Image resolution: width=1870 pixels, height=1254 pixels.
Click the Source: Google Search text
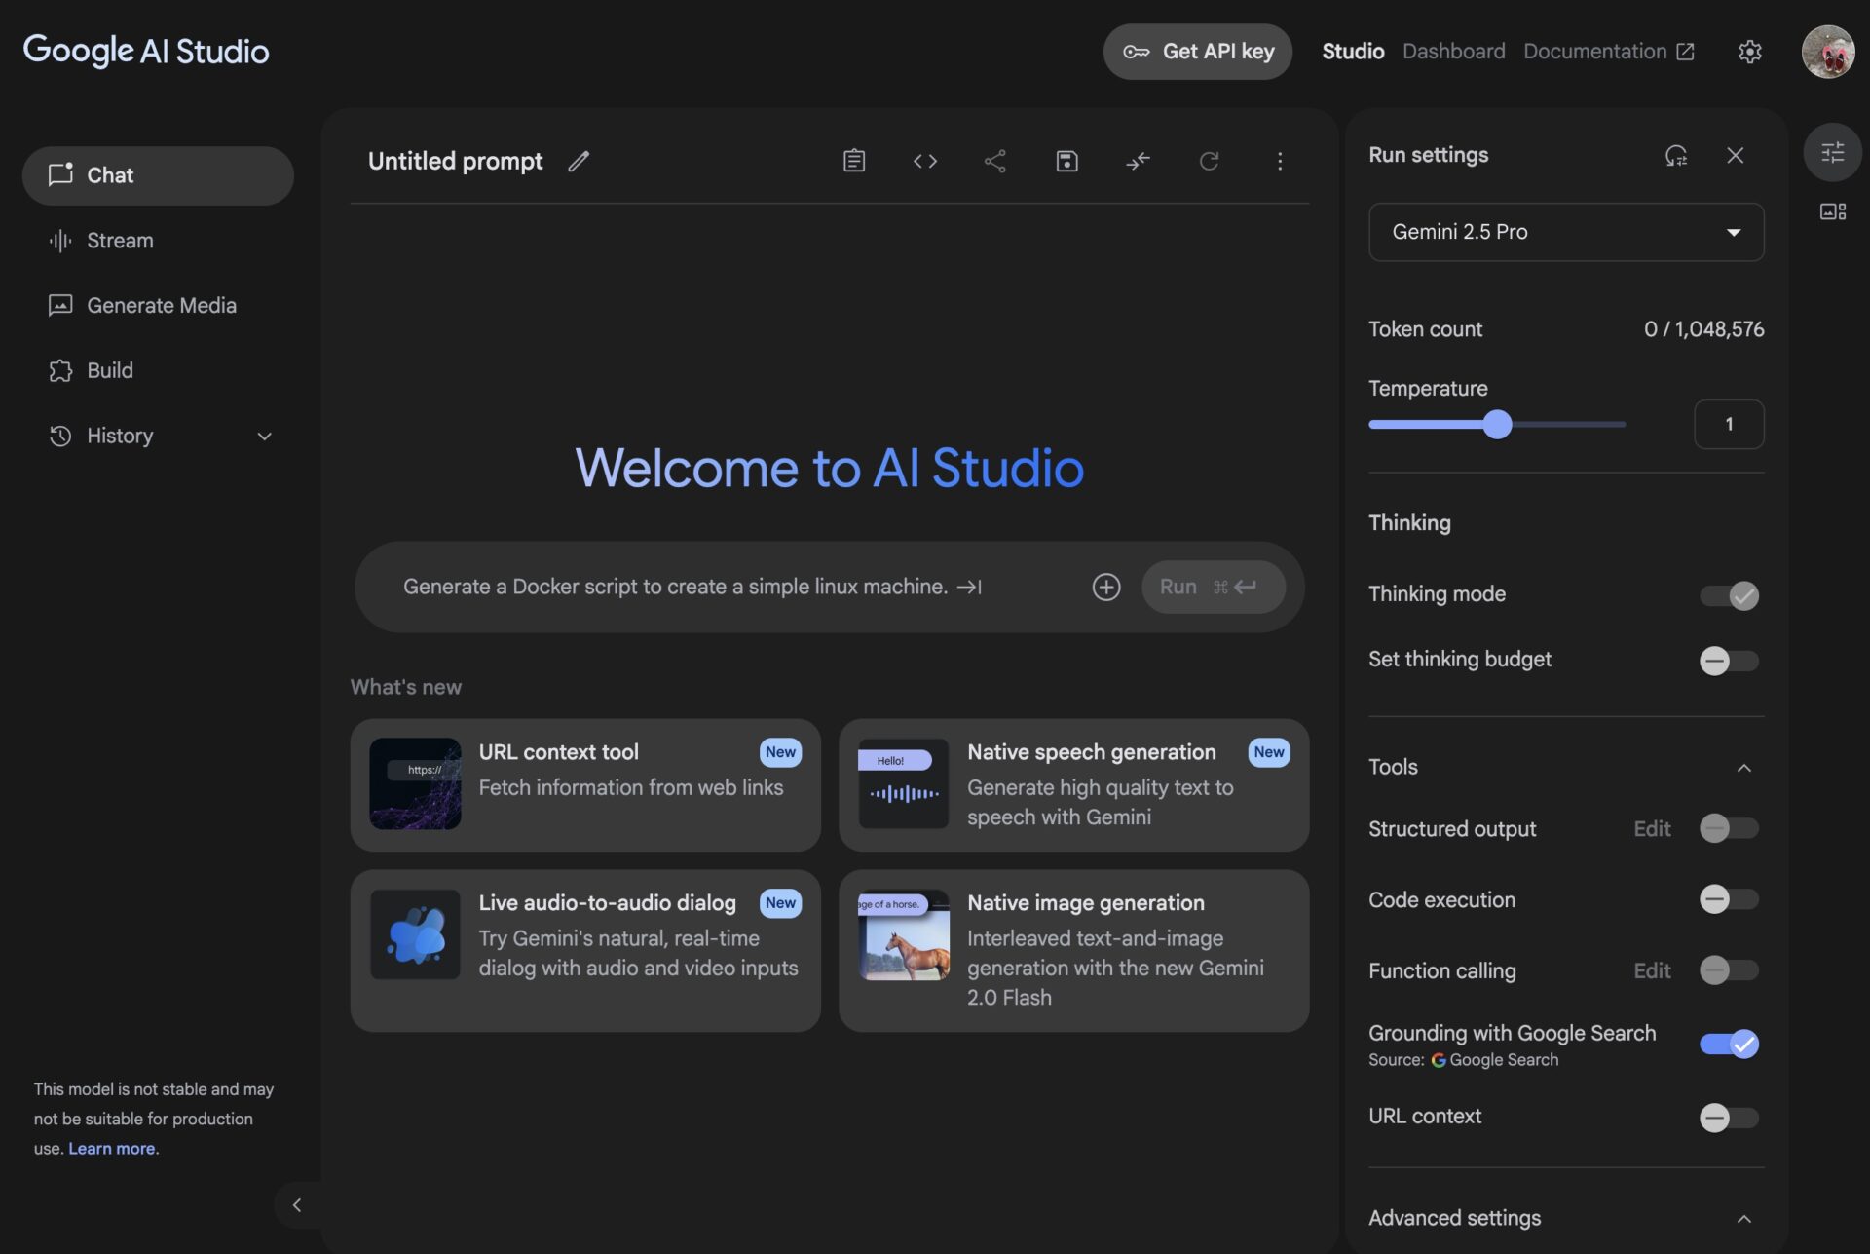[1463, 1060]
